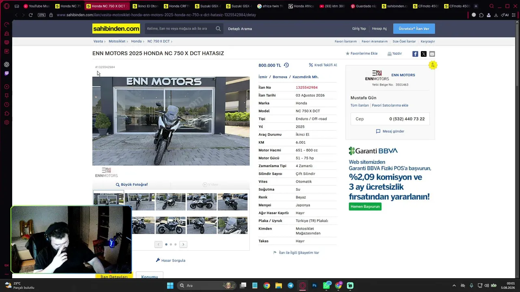
Task: Open File Explorer from the taskbar
Action: pyautogui.click(x=279, y=286)
